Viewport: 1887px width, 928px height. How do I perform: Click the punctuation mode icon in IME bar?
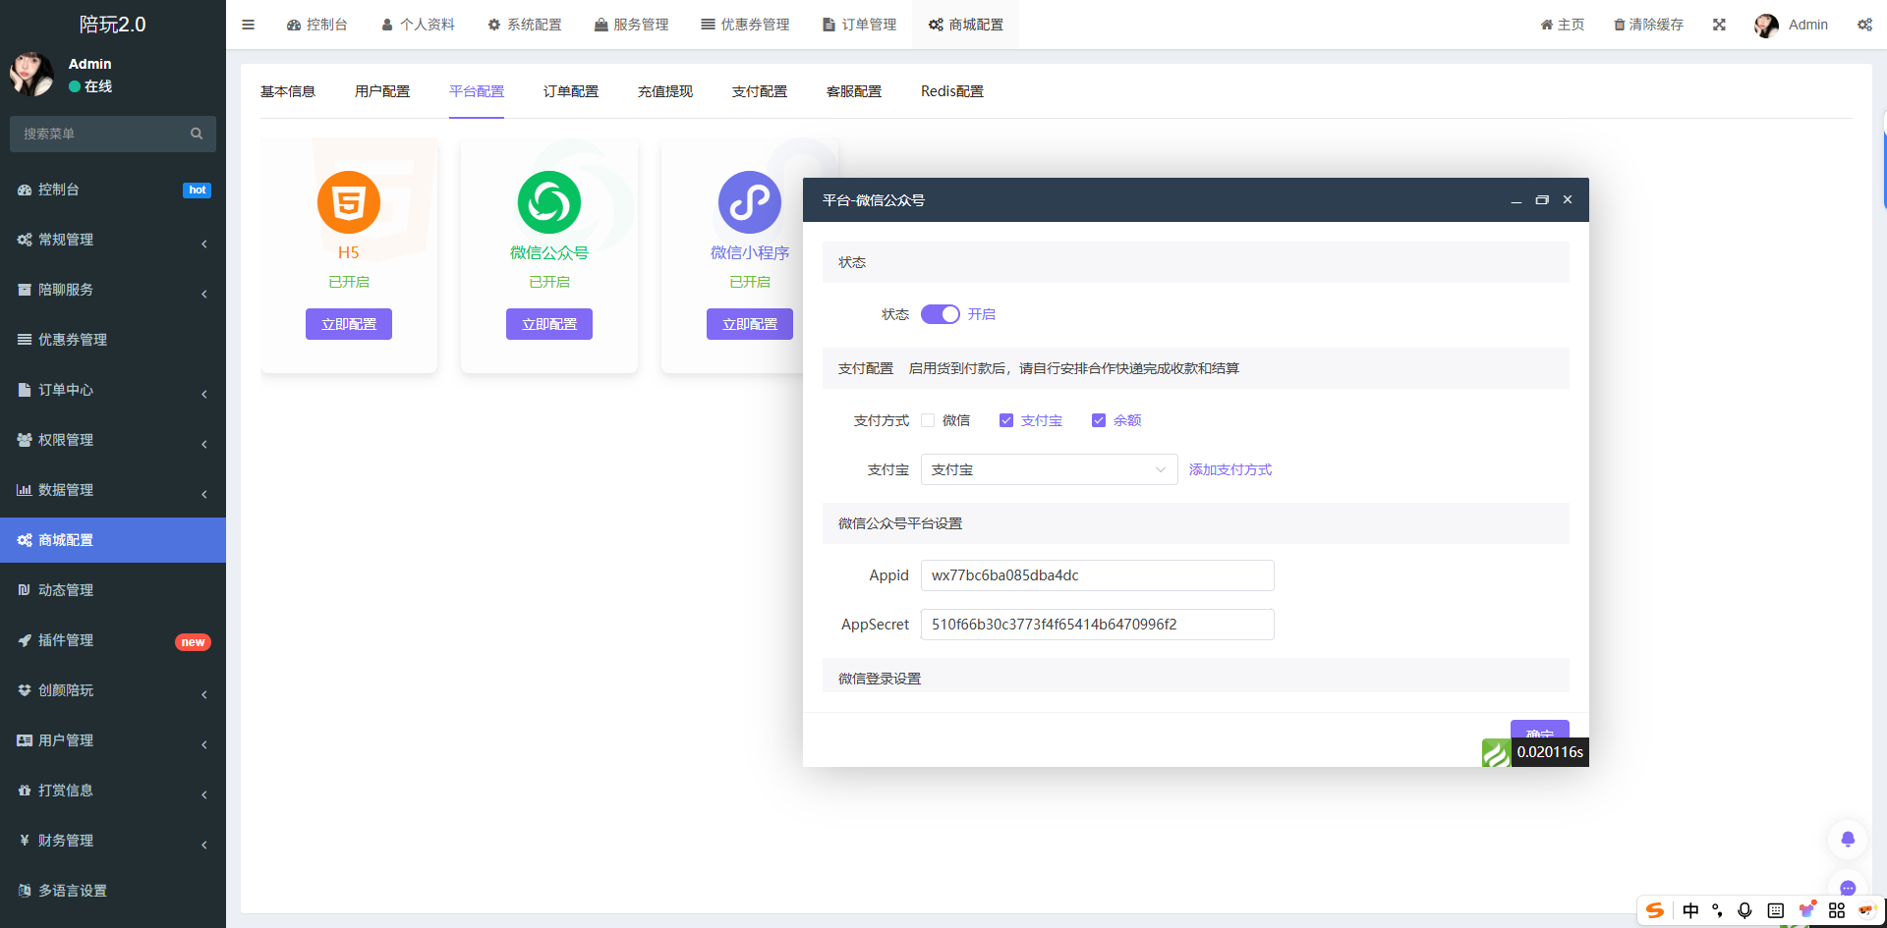coord(1717,910)
